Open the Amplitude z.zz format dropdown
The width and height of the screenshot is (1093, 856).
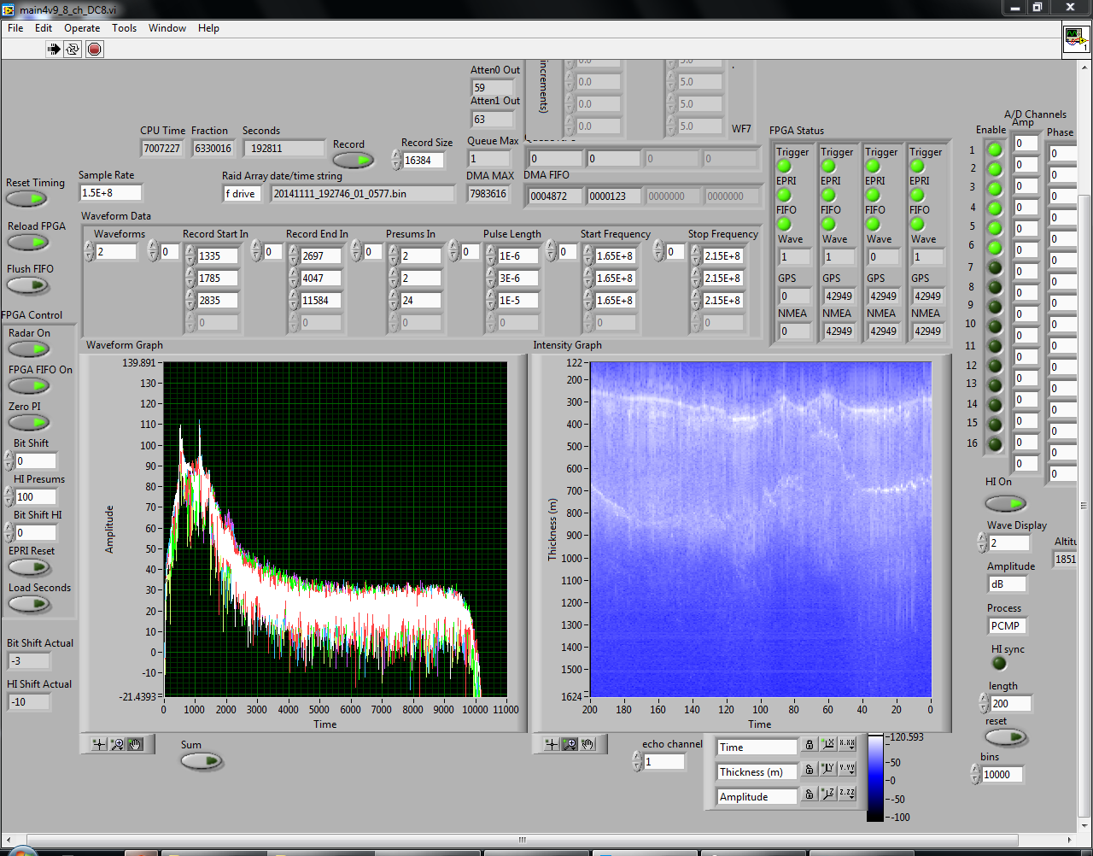tap(847, 794)
